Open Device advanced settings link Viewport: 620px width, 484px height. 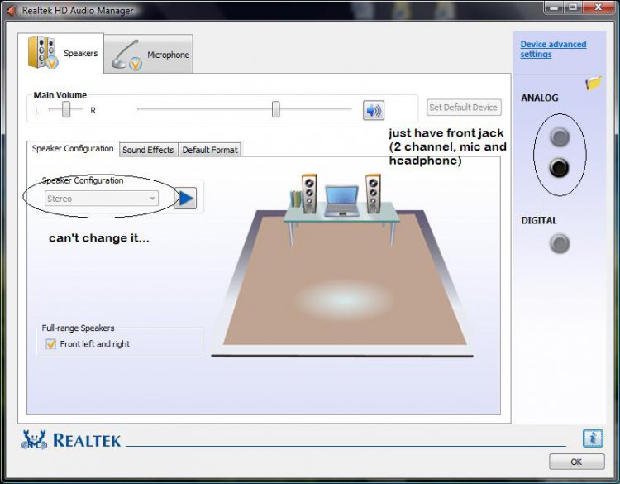pyautogui.click(x=553, y=49)
